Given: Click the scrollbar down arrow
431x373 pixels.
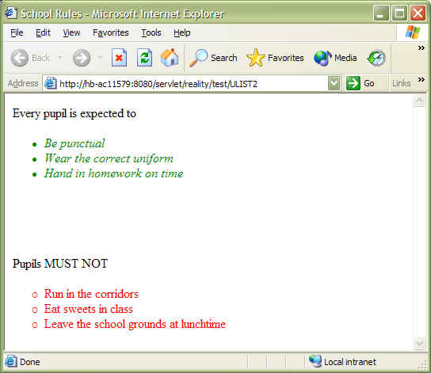Looking at the screenshot, I should point(420,344).
